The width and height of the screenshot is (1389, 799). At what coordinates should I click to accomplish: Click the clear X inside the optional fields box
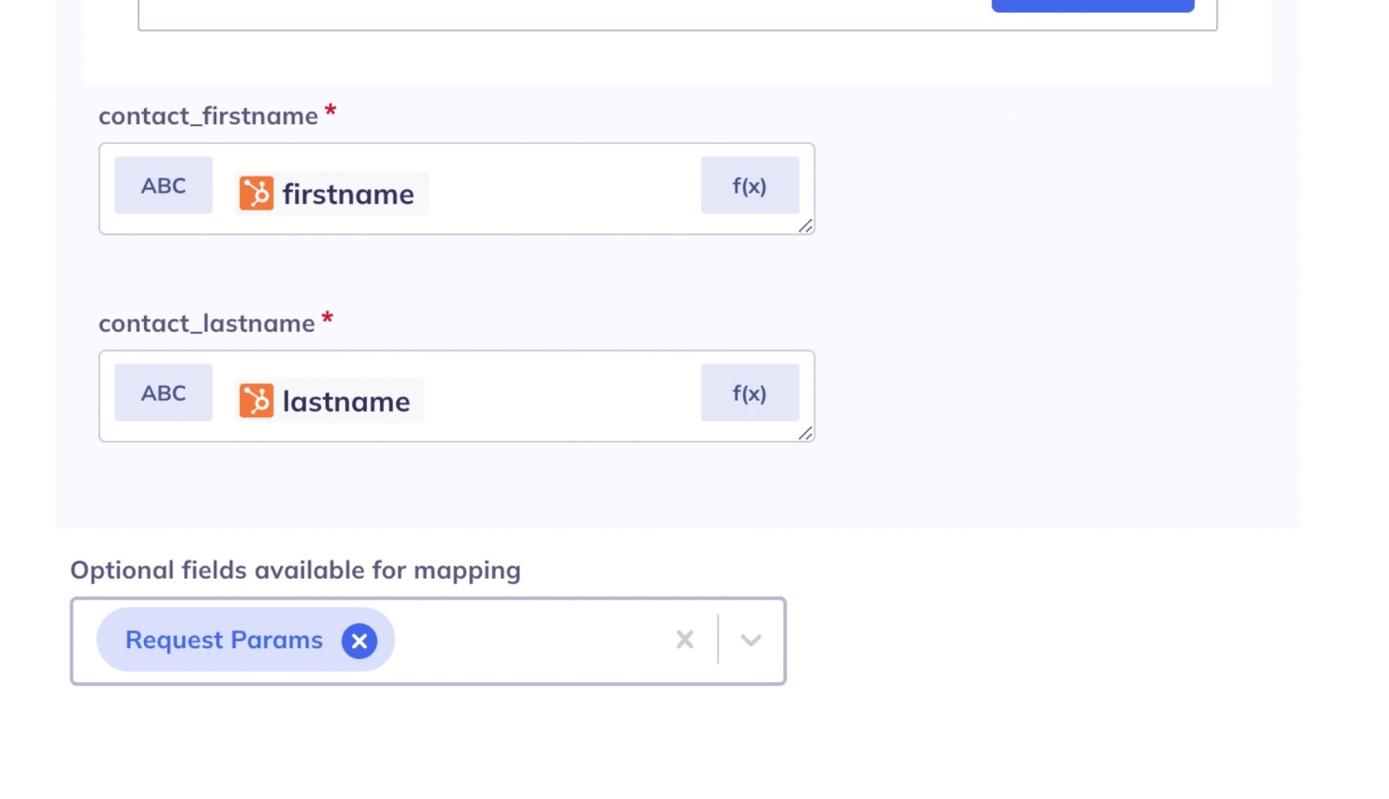pyautogui.click(x=683, y=640)
